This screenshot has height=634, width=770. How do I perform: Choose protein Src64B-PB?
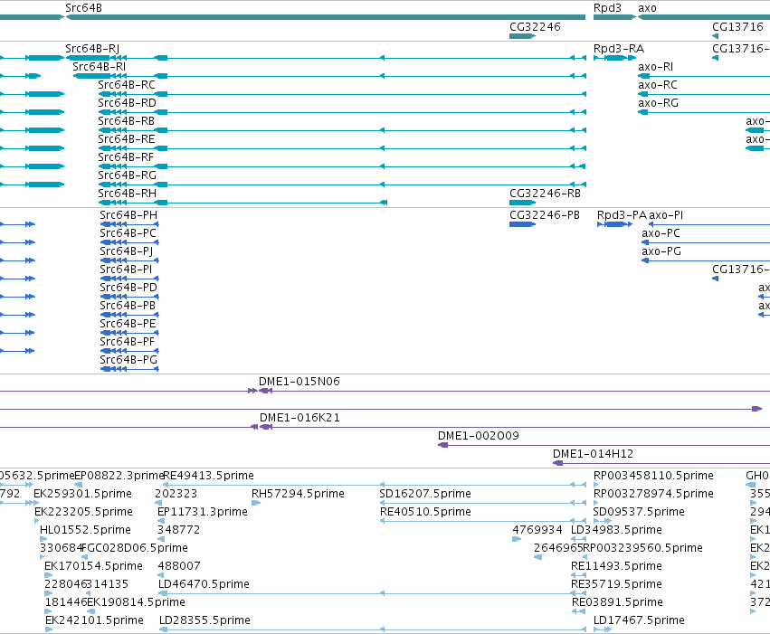coord(129,315)
